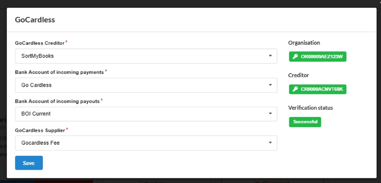Open the dropdown showing Go Cardless

click(x=146, y=85)
